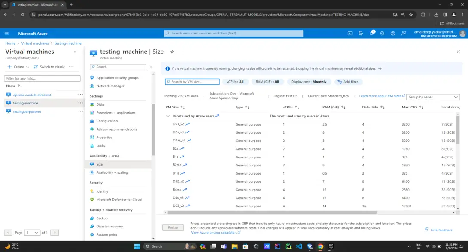Open more options next to the star
Viewport: 468px width, 252px height.
click(181, 52)
